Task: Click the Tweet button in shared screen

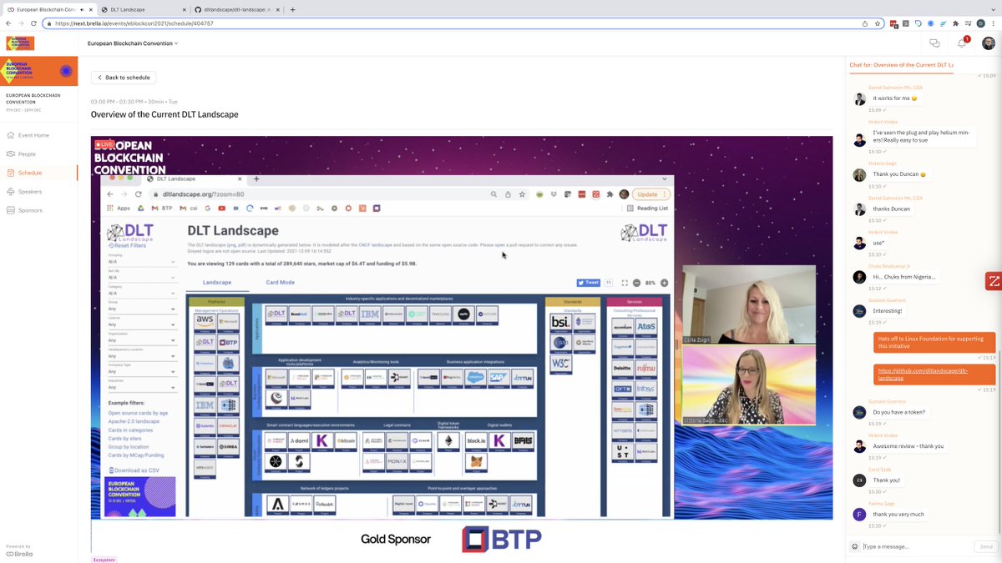Action: click(x=589, y=282)
